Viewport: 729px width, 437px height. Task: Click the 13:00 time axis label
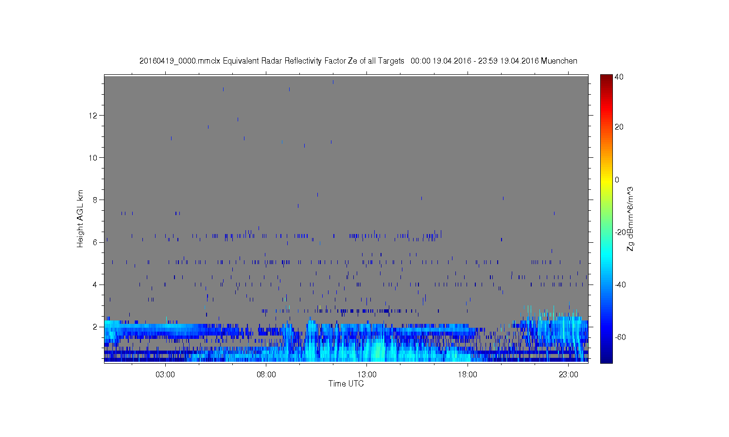[x=367, y=375]
